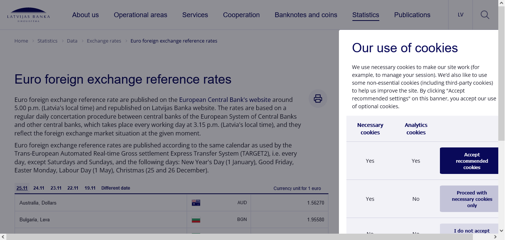Navigate to Home breadcrumb
Image resolution: width=511 pixels, height=240 pixels.
click(21, 41)
